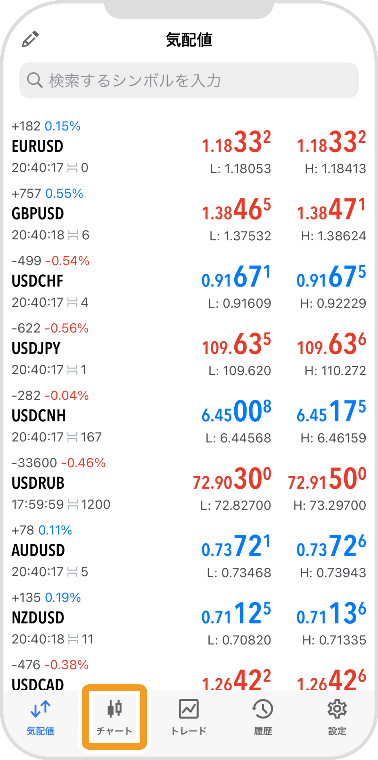
Task: Open the 履歴 history tab
Action: pos(263,717)
